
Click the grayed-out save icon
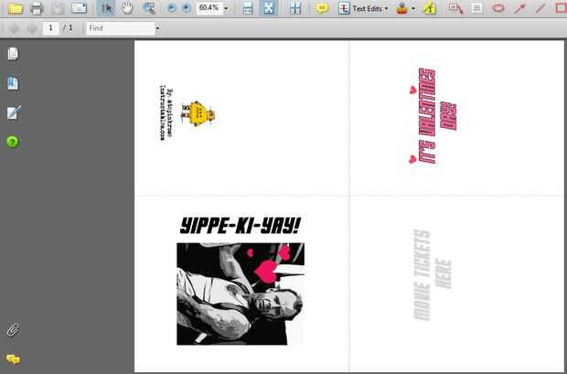pos(58,7)
